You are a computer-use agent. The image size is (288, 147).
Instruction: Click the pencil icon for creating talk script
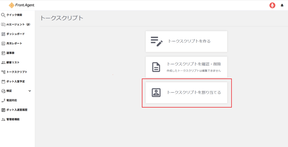156,41
